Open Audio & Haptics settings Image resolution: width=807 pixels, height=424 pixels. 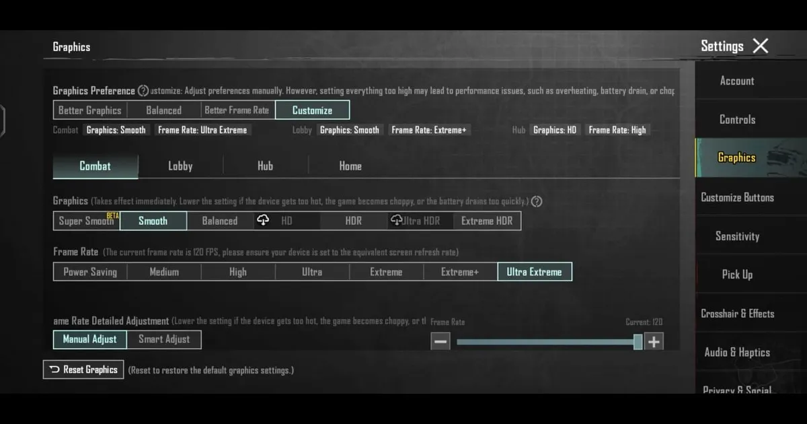[738, 352]
